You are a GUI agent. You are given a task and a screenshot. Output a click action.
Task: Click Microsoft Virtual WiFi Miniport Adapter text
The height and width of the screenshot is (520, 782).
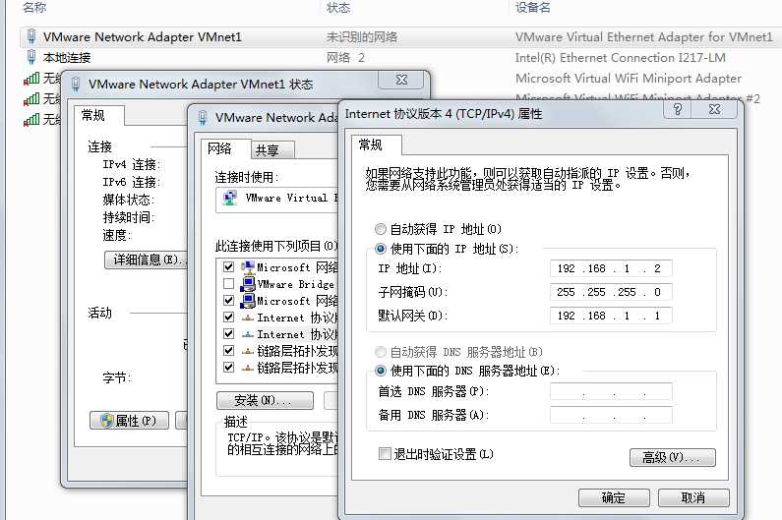[x=629, y=79]
